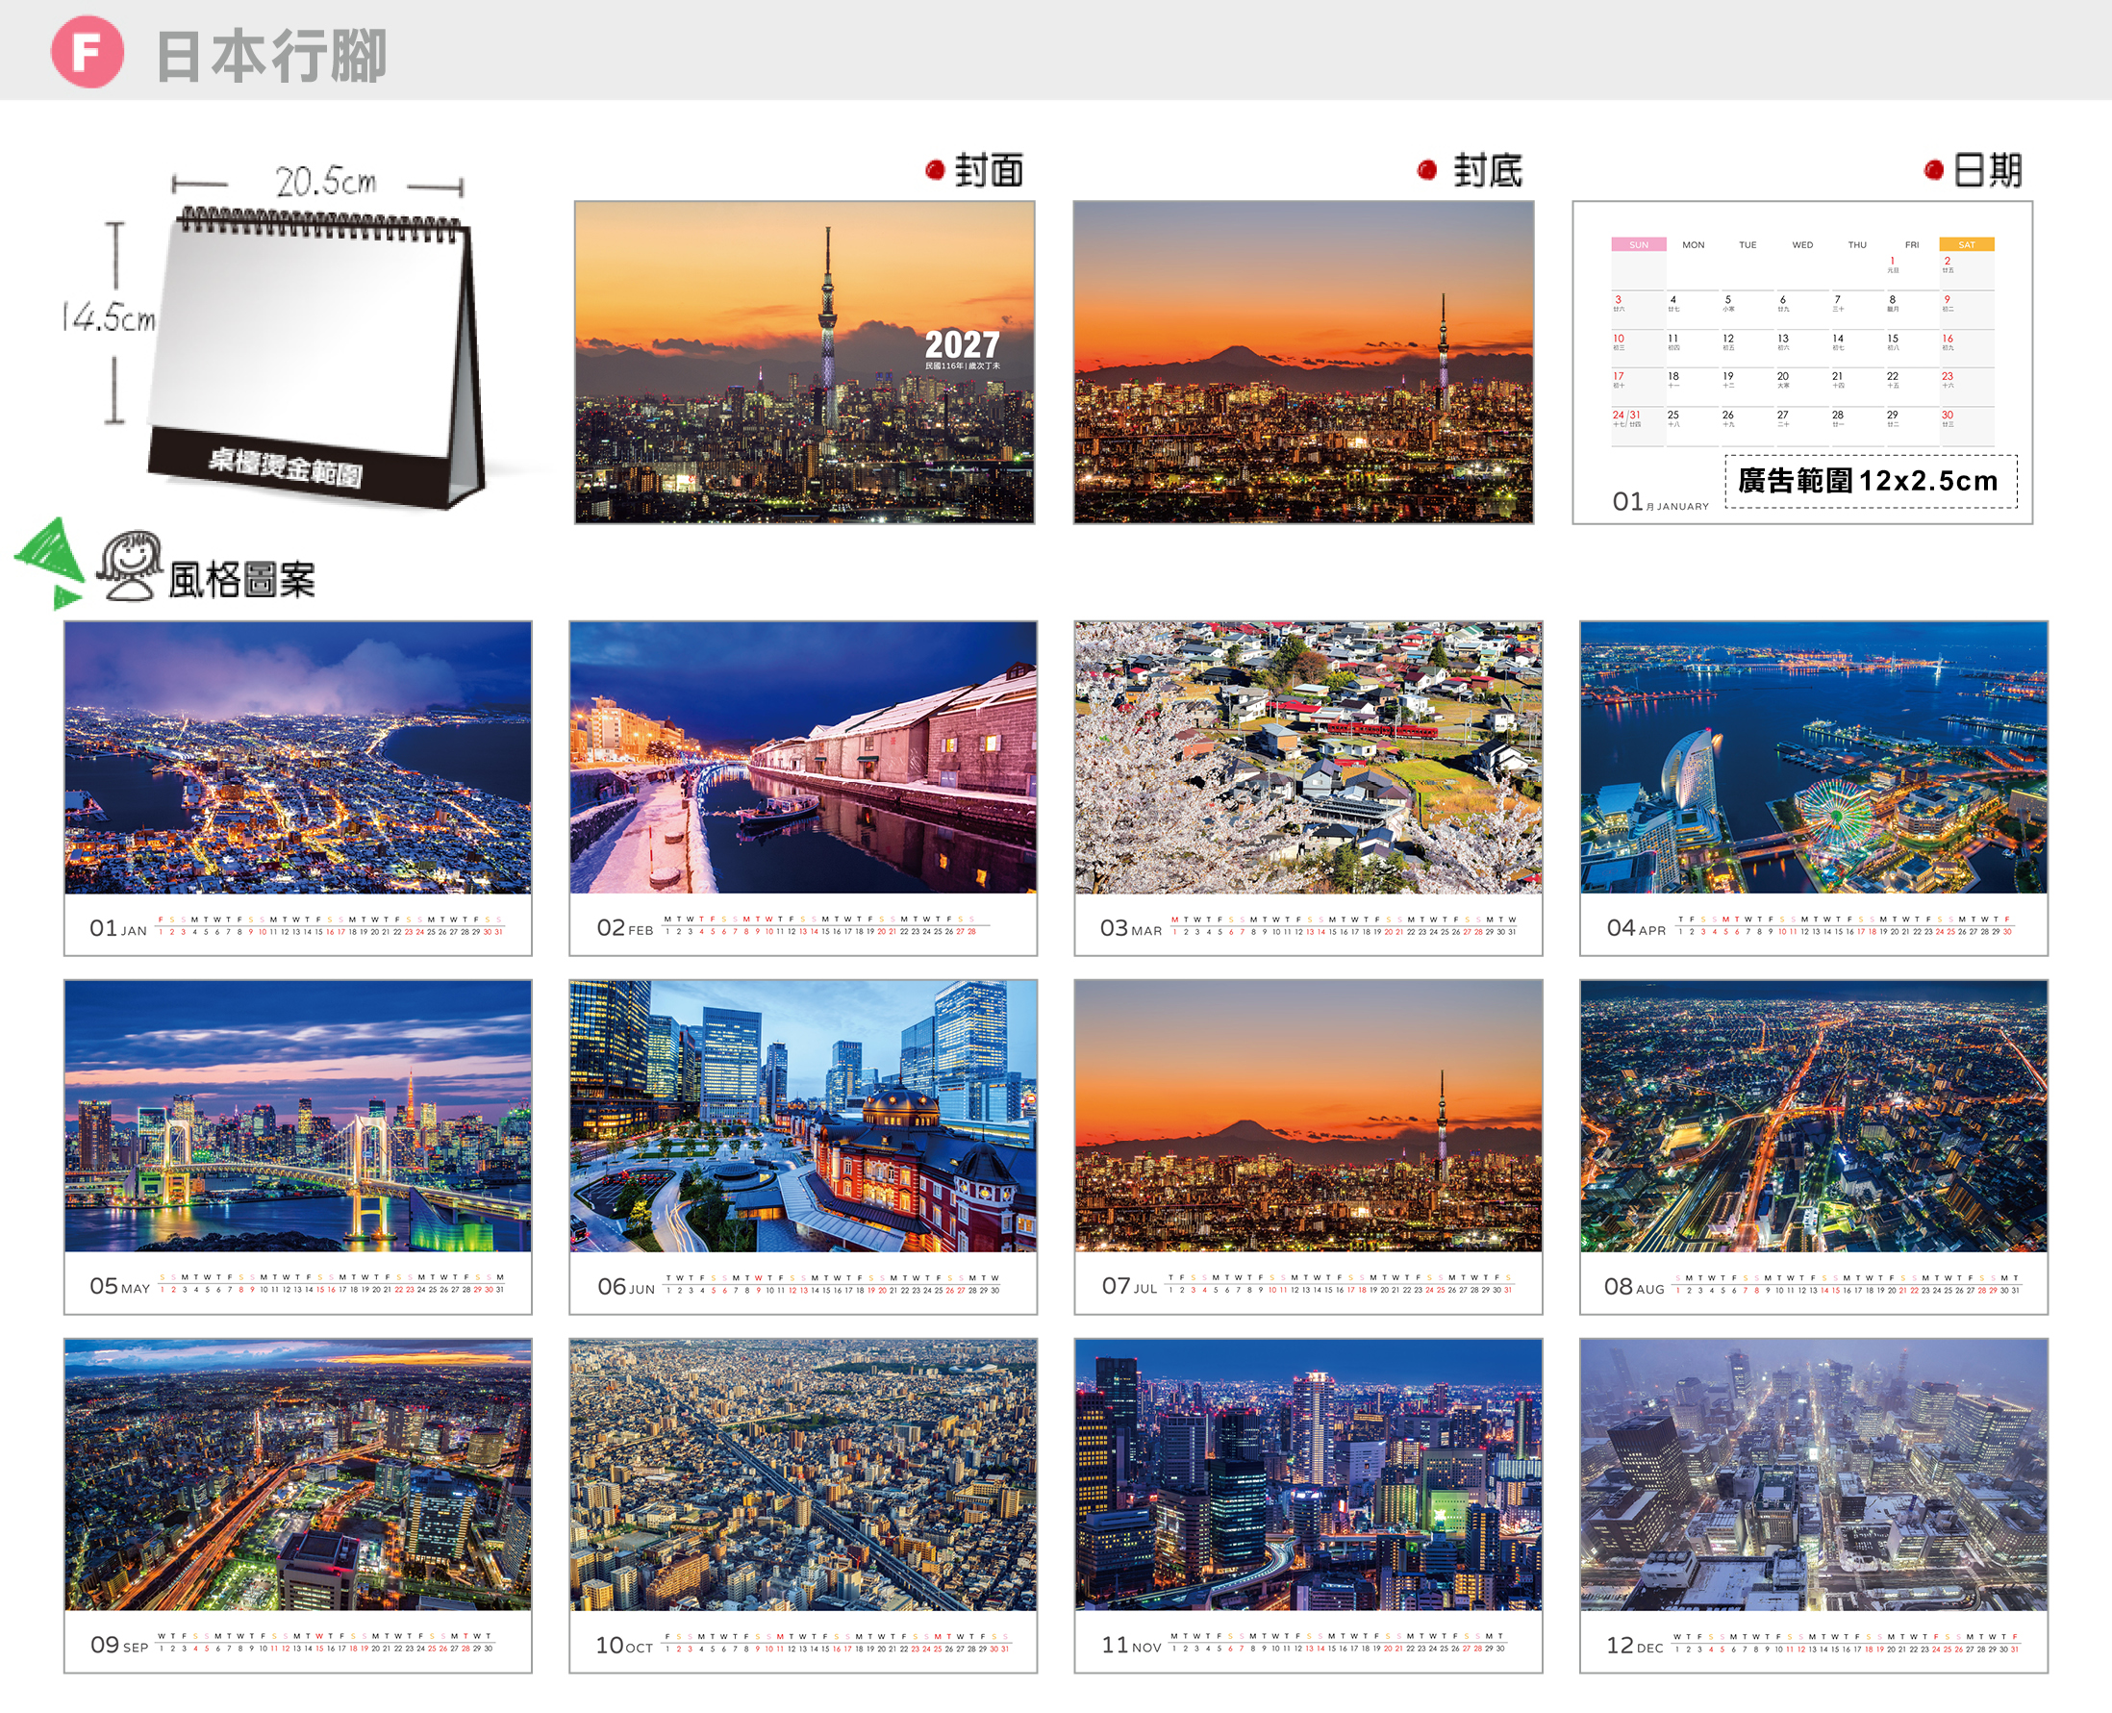Click the red dot beside 封底
This screenshot has height=1713, width=2112.
coord(1426,170)
